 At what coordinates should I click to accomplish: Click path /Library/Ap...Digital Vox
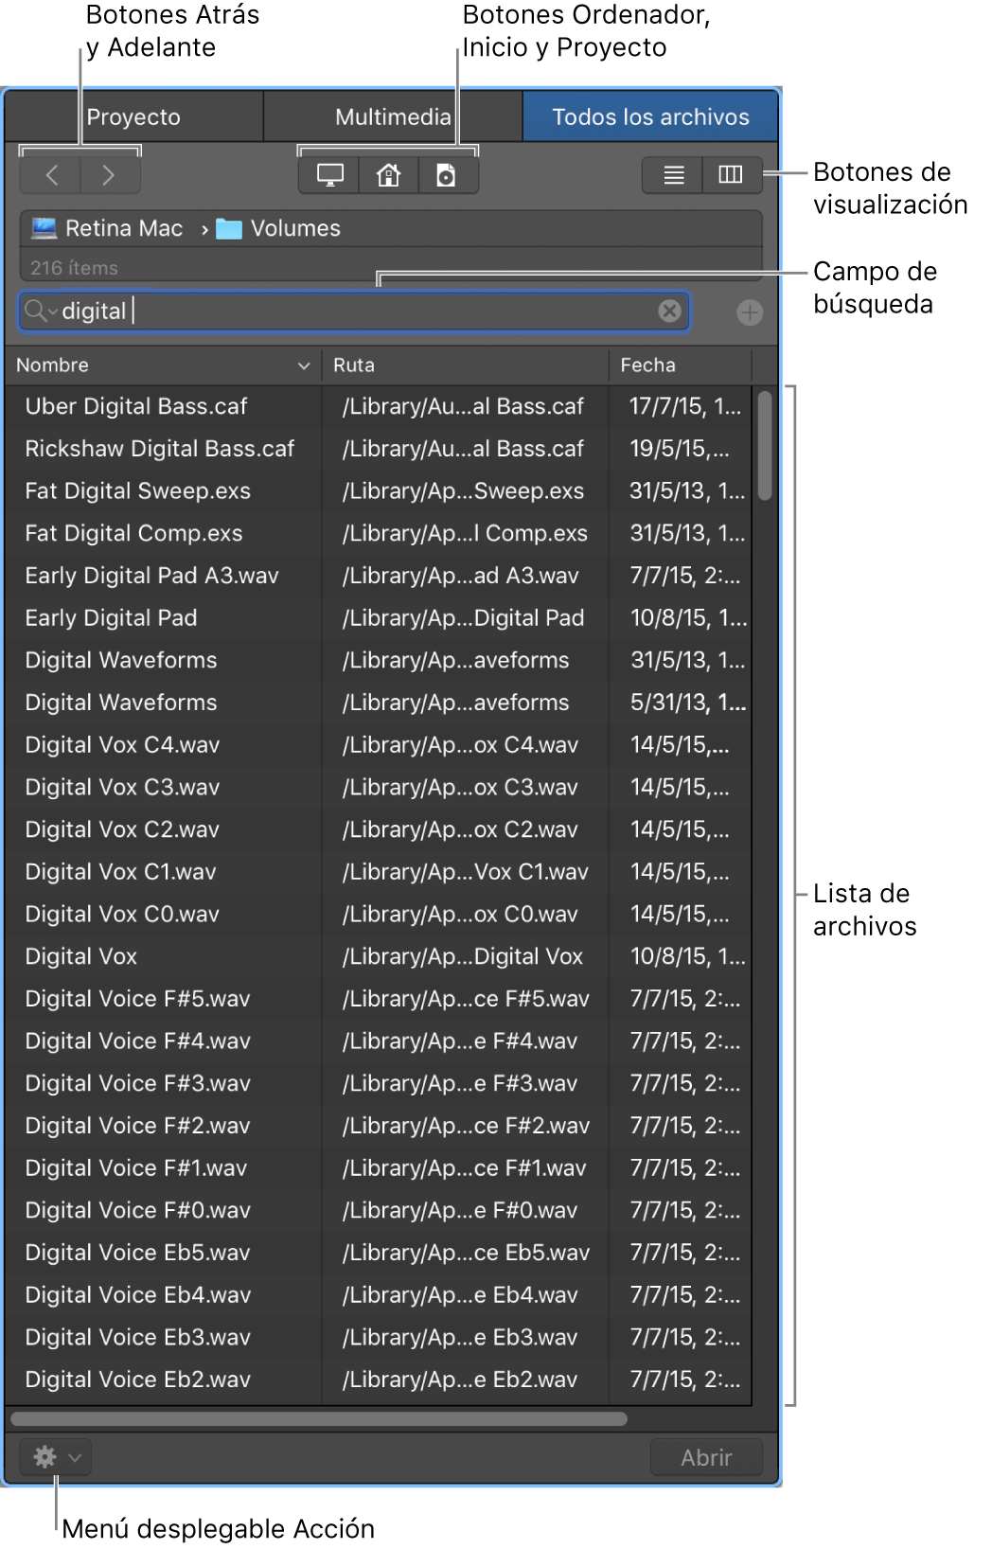[x=463, y=957]
